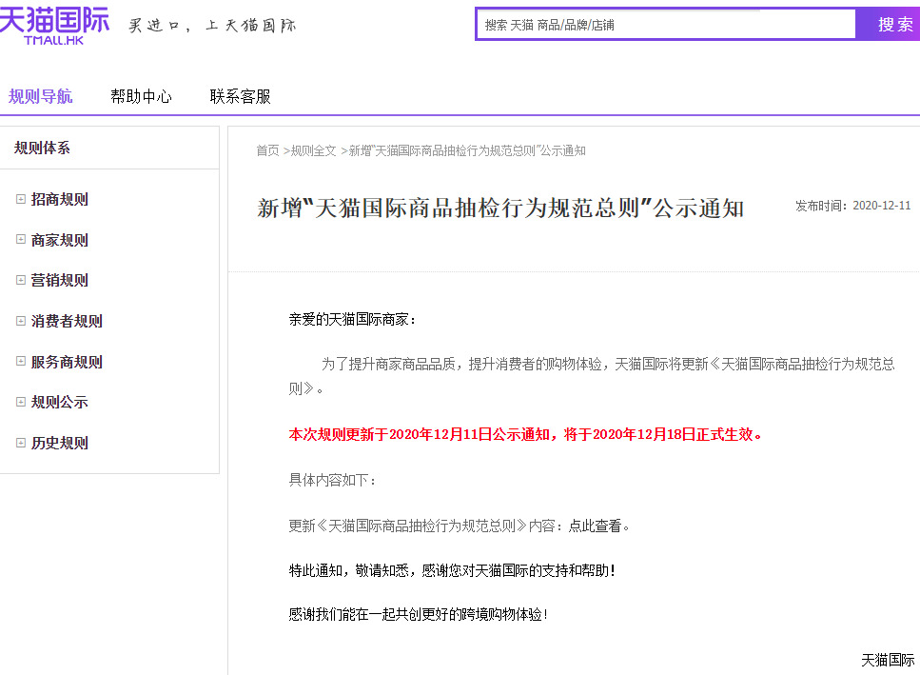Select the 消费者规则 sidebar item
Screen dimensions: 920x675
pos(67,321)
